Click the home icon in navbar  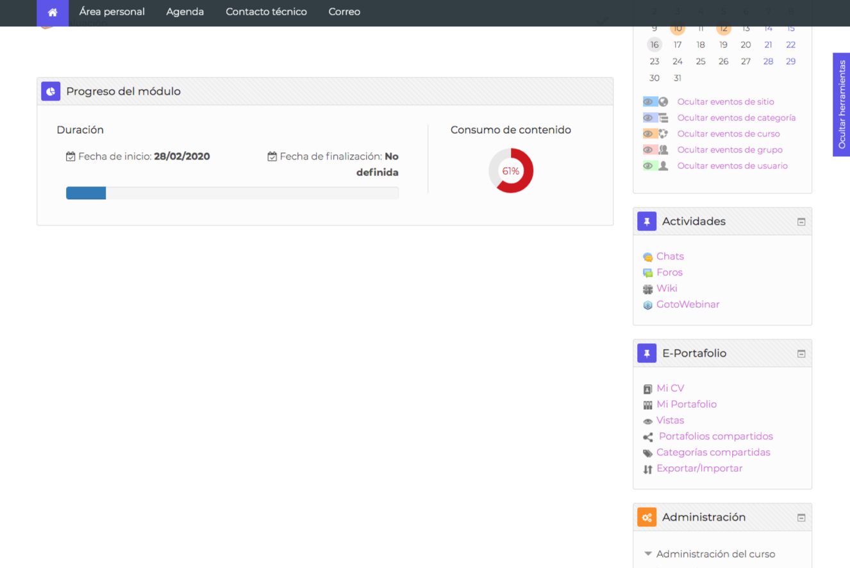click(53, 12)
